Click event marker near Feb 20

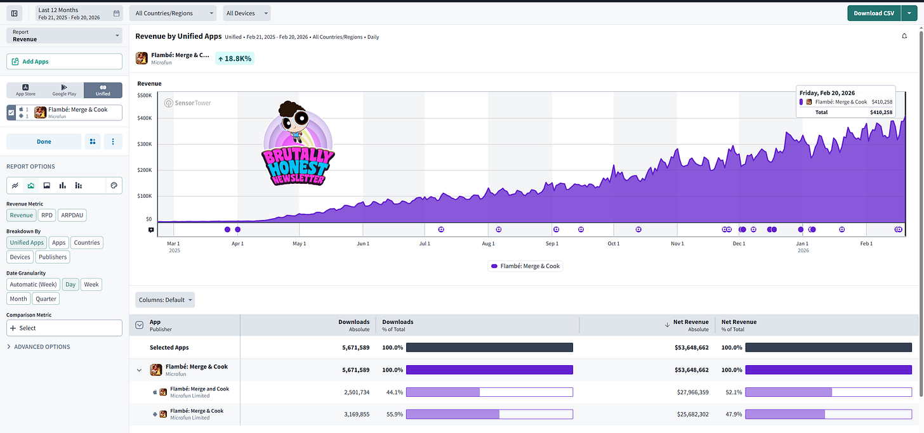coord(898,229)
